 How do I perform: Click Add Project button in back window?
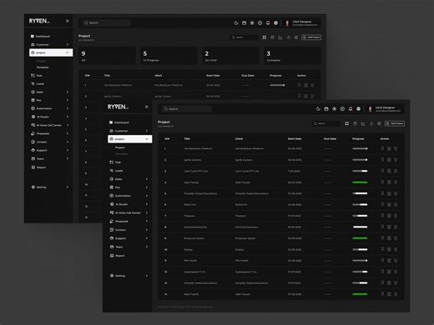click(x=311, y=37)
